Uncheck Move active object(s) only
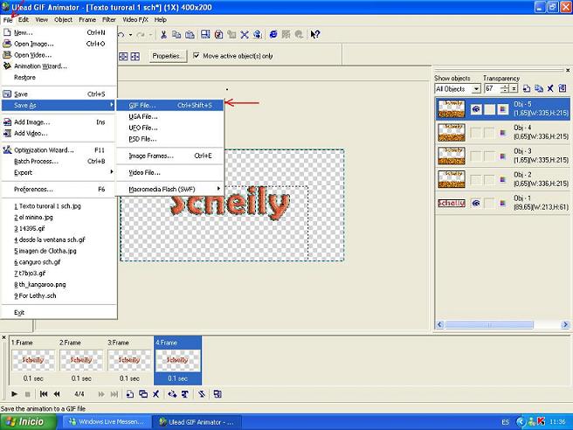 click(197, 56)
